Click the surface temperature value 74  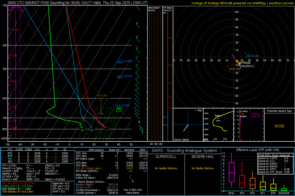106,130
